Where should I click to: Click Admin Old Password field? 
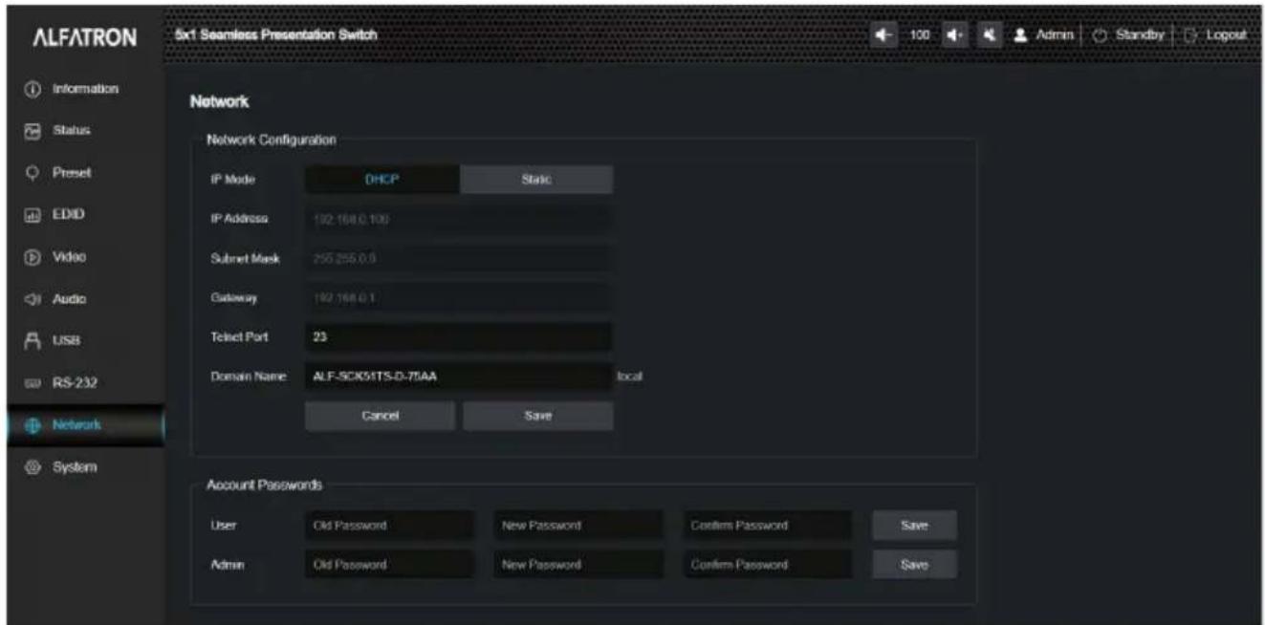[x=389, y=564]
